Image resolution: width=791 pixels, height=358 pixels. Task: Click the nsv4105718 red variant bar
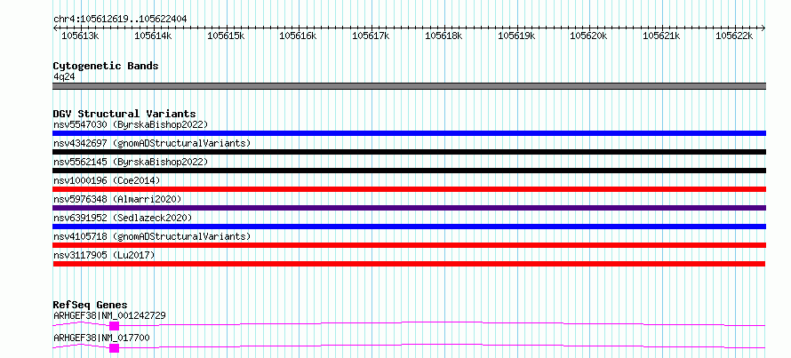(409, 245)
